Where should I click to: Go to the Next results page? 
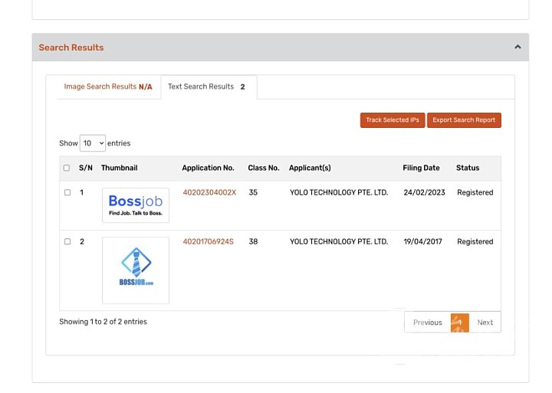(485, 323)
